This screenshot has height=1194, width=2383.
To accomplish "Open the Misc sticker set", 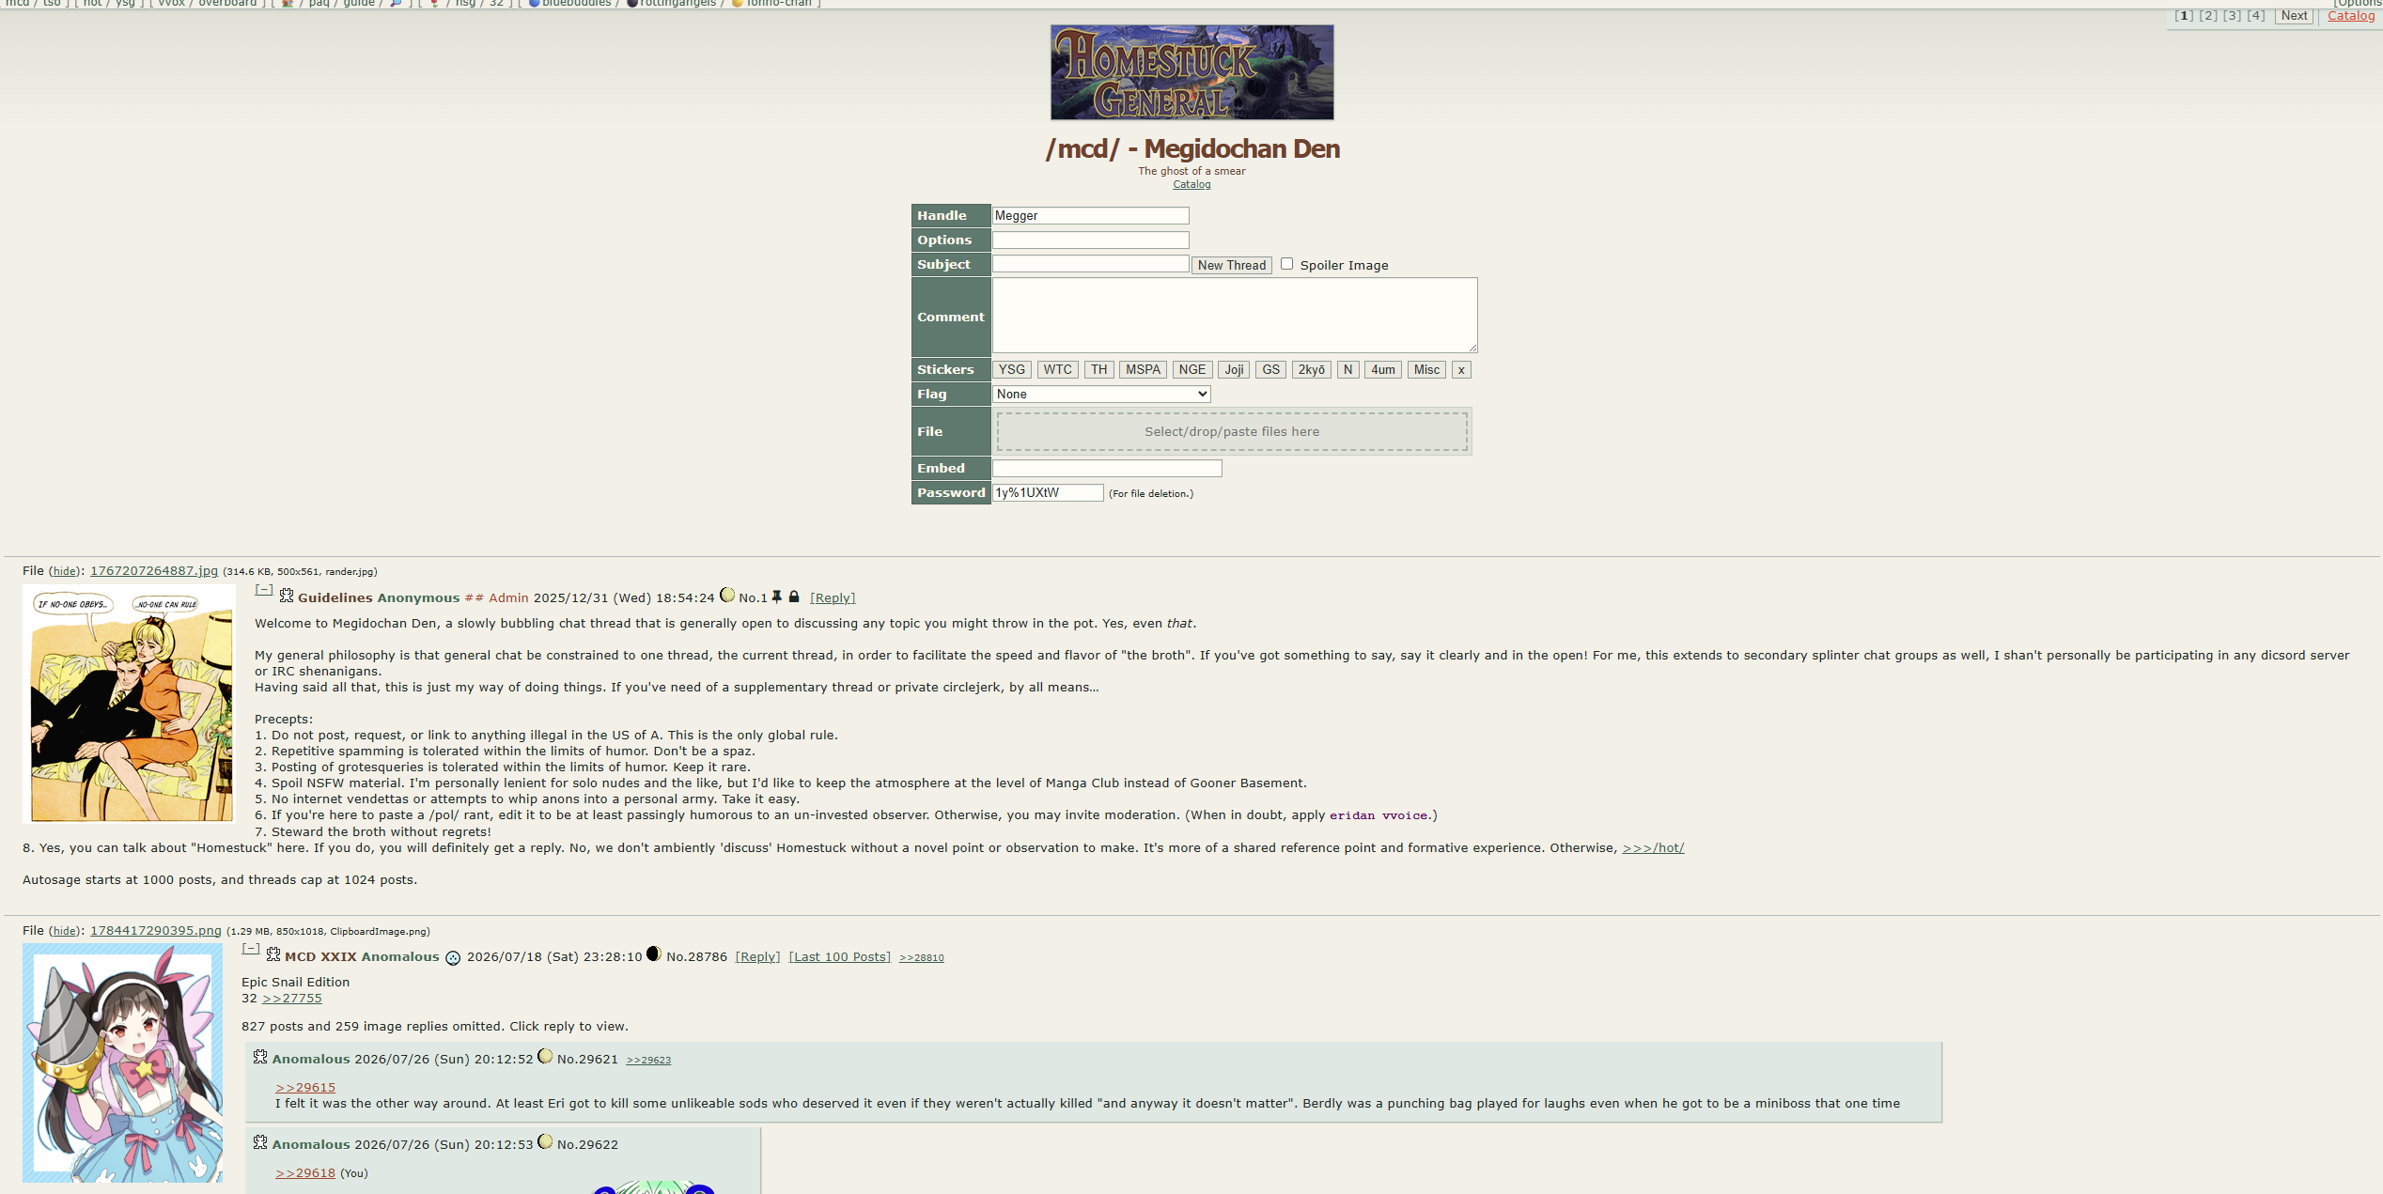I will click(1427, 370).
